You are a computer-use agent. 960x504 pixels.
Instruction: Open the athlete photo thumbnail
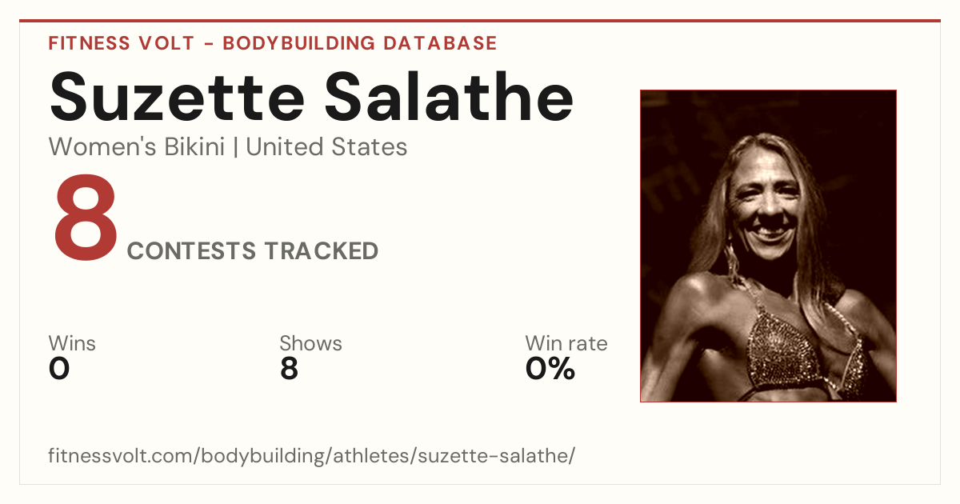[768, 246]
